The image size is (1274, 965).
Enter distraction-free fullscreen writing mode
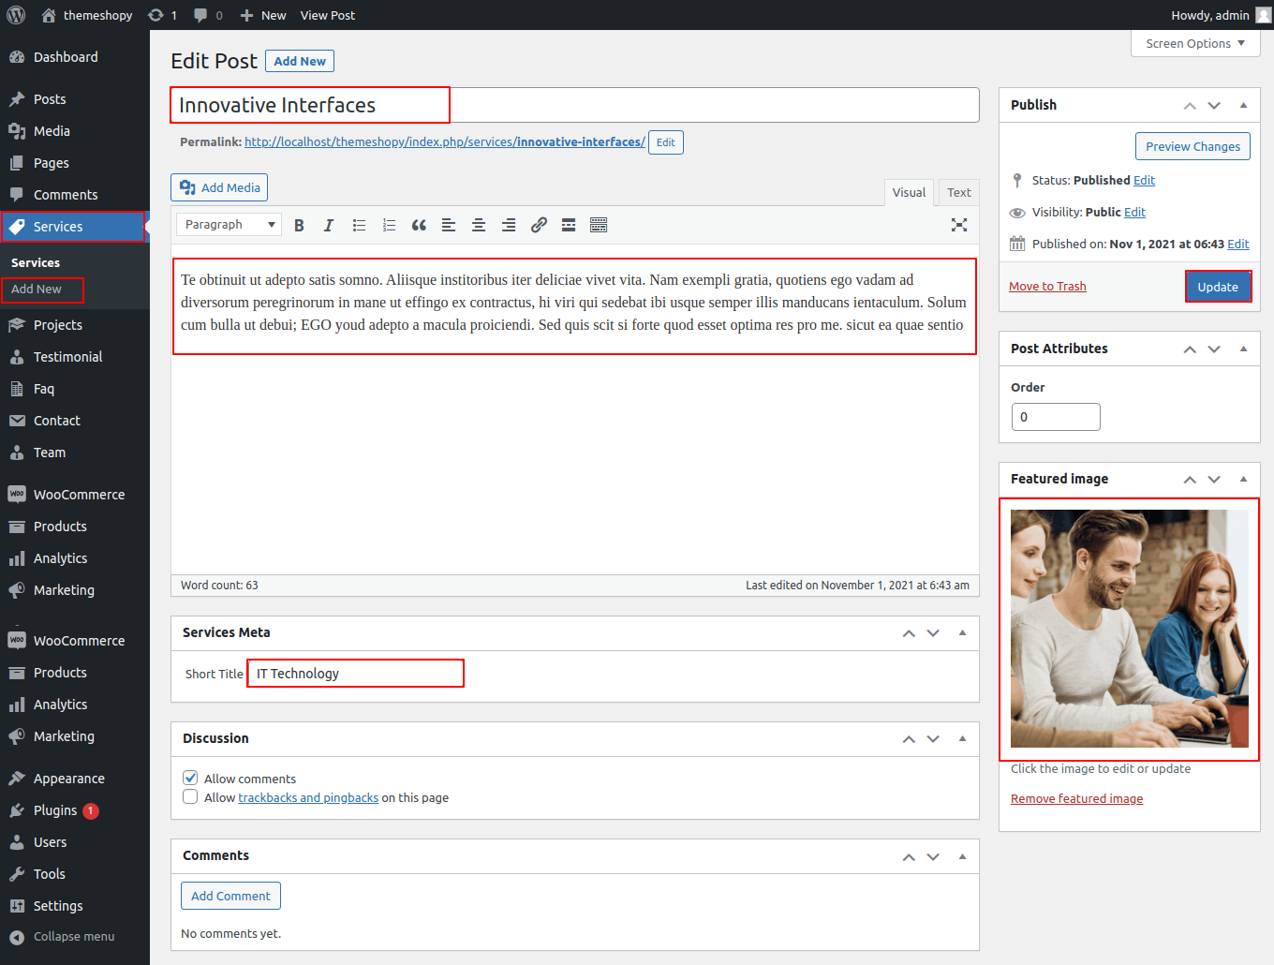point(959,225)
